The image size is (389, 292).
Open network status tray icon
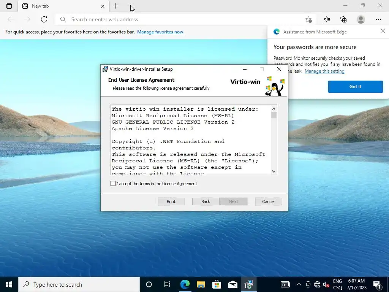pyautogui.click(x=317, y=284)
